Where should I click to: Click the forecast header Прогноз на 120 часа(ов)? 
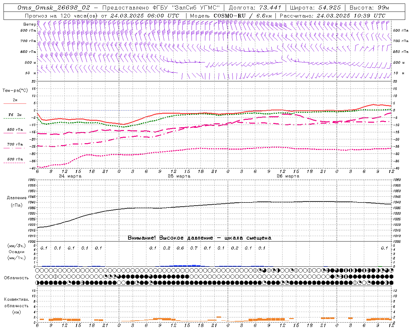pyautogui.click(x=61, y=16)
